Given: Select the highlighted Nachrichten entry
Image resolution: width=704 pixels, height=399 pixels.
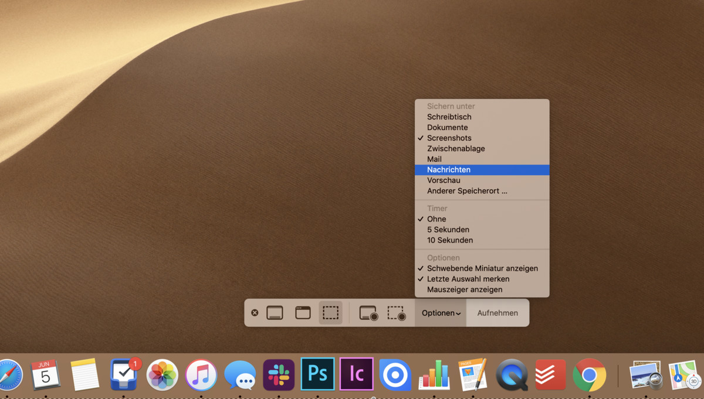Looking at the screenshot, I should pos(482,170).
